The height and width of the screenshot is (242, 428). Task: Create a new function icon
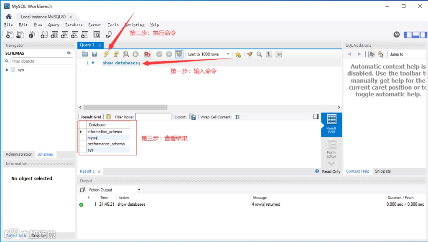pyautogui.click(x=84, y=35)
